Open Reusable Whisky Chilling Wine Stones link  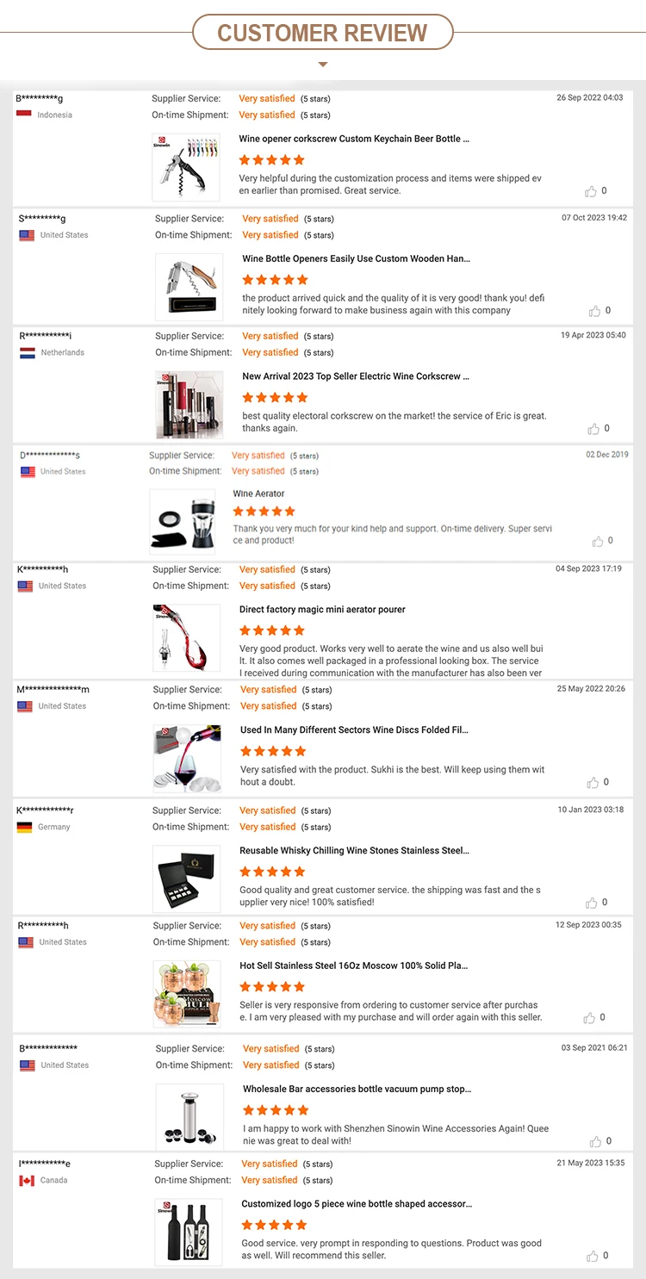point(354,851)
